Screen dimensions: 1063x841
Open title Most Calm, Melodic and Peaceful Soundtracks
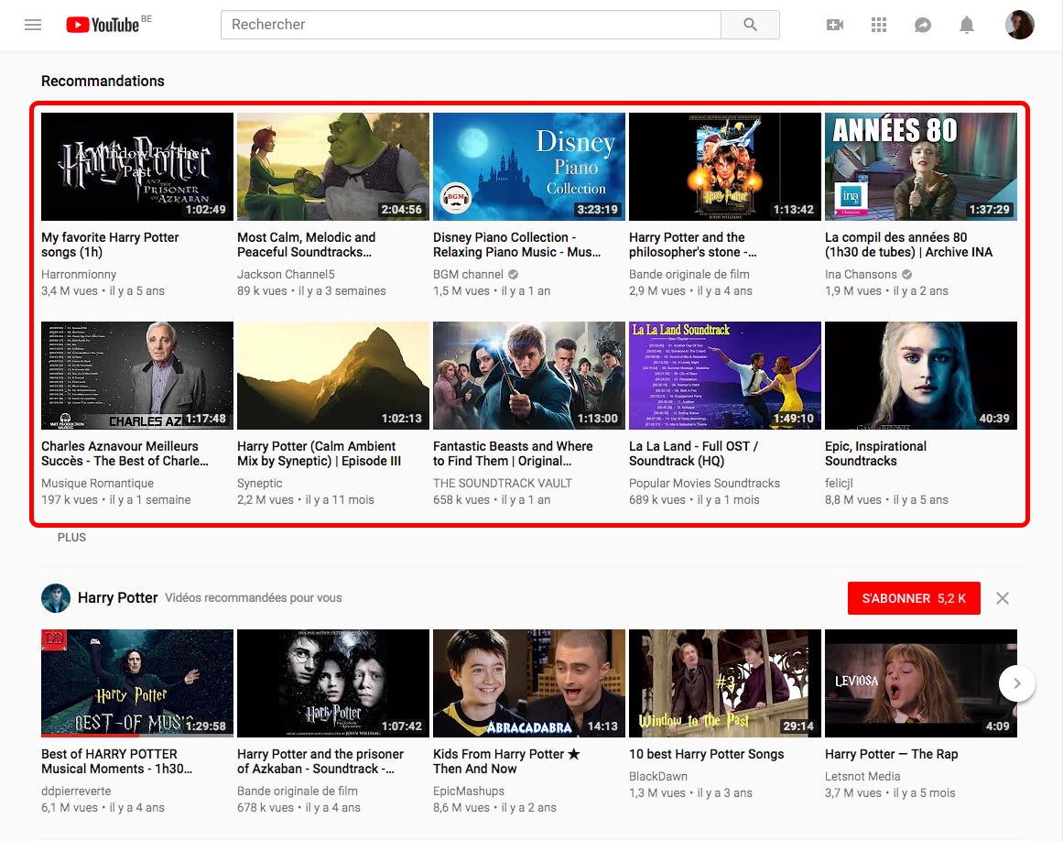[307, 245]
